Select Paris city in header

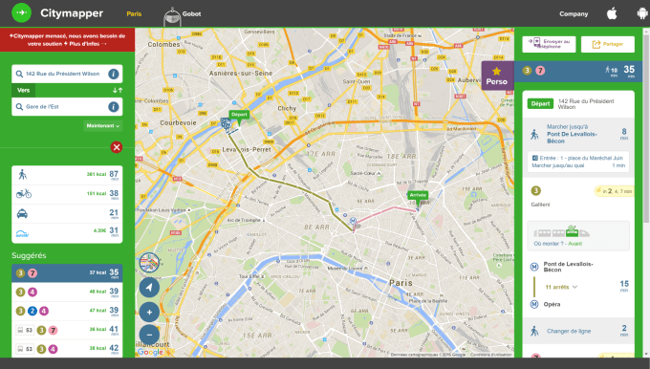tap(134, 13)
